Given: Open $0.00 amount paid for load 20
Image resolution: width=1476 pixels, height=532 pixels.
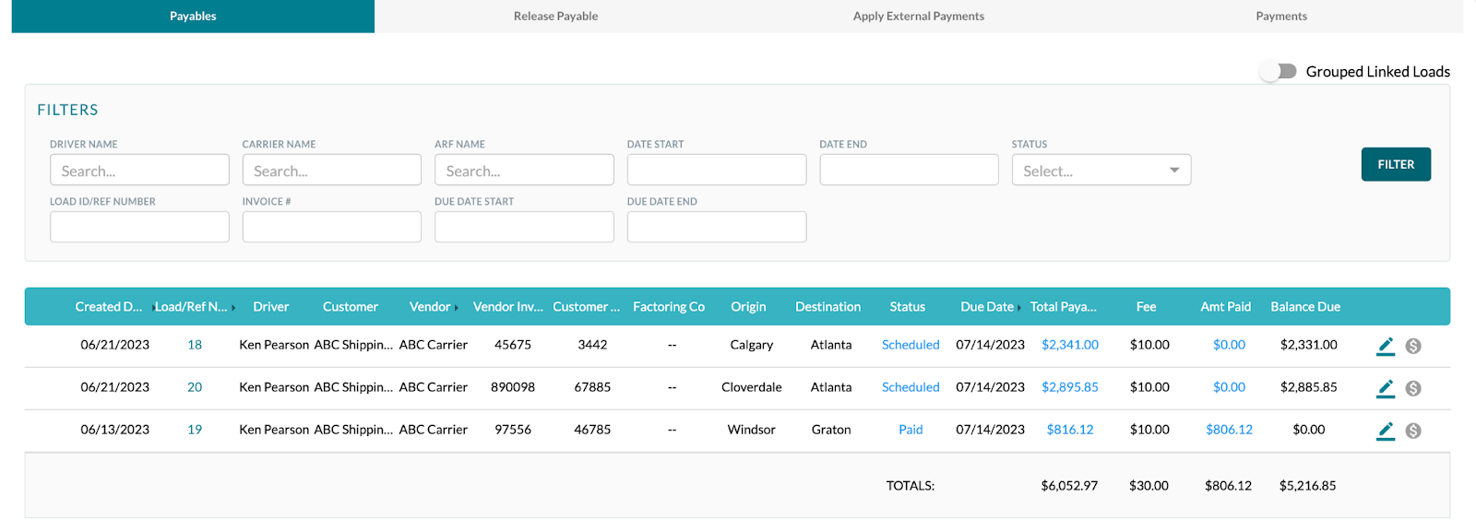Looking at the screenshot, I should (x=1229, y=387).
